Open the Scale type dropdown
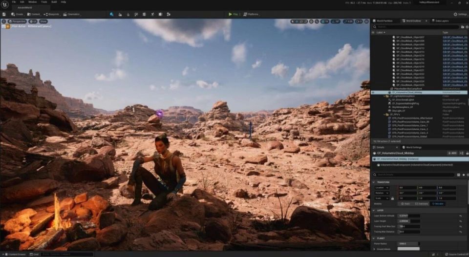Screen dimensions: 469x257 382,198
